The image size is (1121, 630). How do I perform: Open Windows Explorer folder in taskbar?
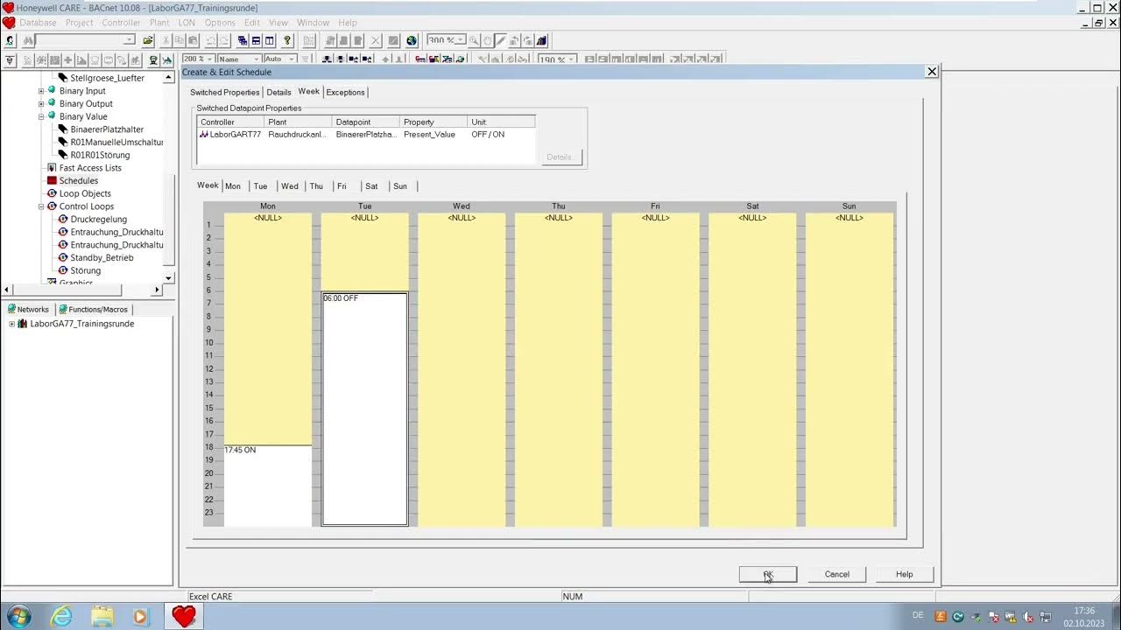pyautogui.click(x=102, y=616)
